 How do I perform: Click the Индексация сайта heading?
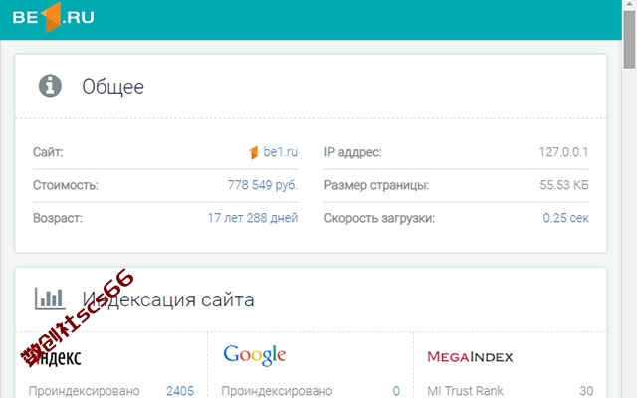[x=168, y=299]
